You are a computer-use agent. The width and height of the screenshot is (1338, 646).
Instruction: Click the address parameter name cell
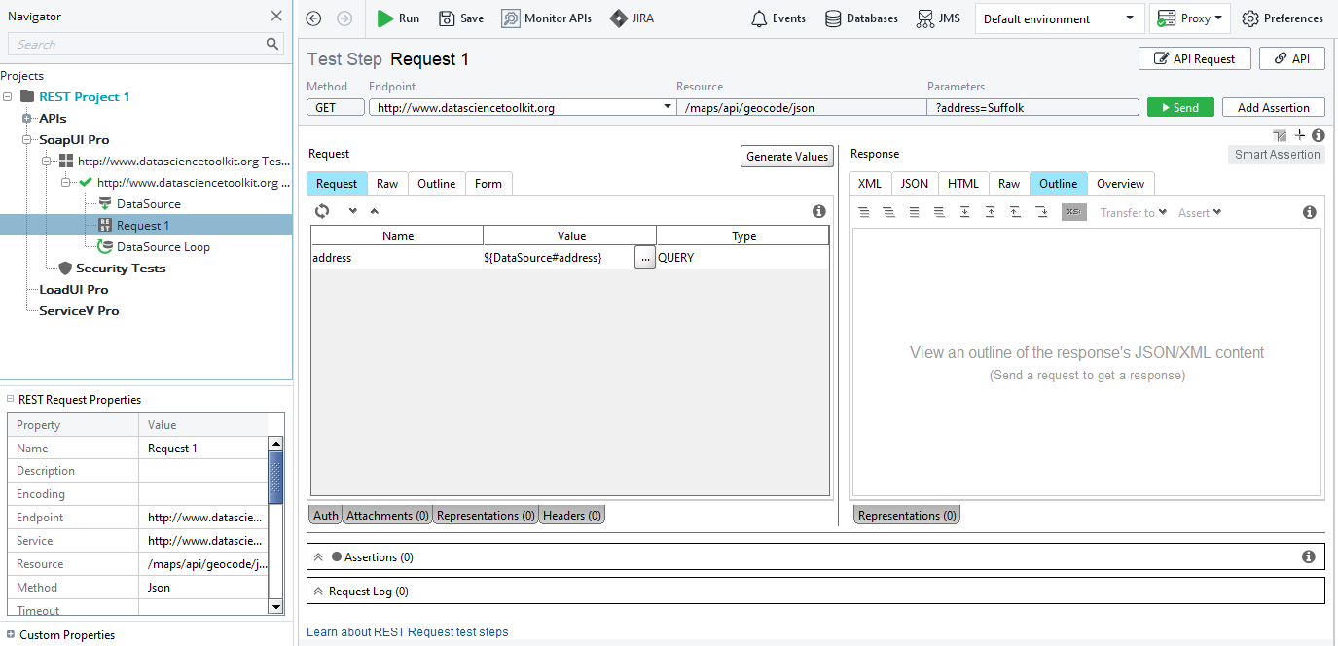tap(397, 258)
